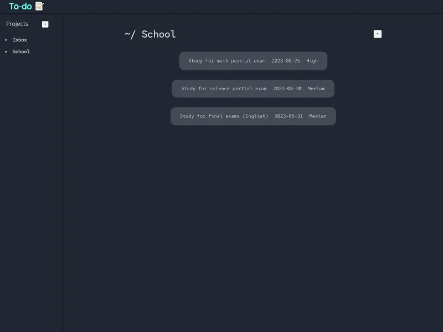The width and height of the screenshot is (443, 332).
Task: Select the bullet icon next to School
Action: (6, 51)
